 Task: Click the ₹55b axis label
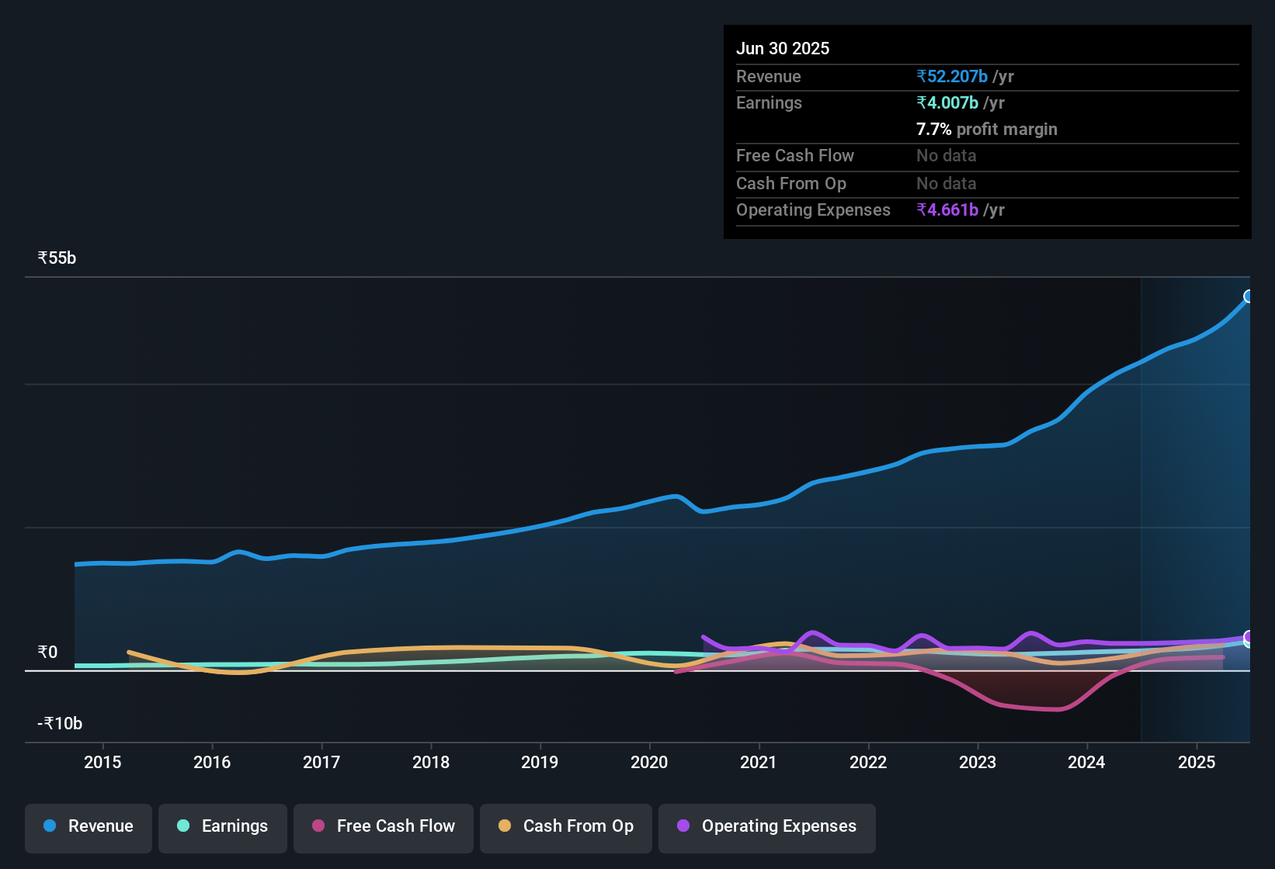click(x=56, y=258)
